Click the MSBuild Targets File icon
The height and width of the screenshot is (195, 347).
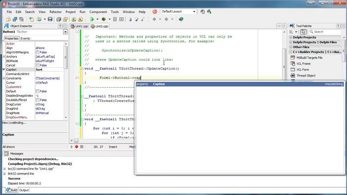coord(293,57)
